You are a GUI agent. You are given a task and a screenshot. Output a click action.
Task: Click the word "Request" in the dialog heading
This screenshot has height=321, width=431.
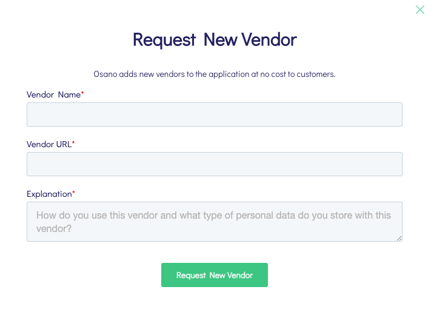click(164, 40)
